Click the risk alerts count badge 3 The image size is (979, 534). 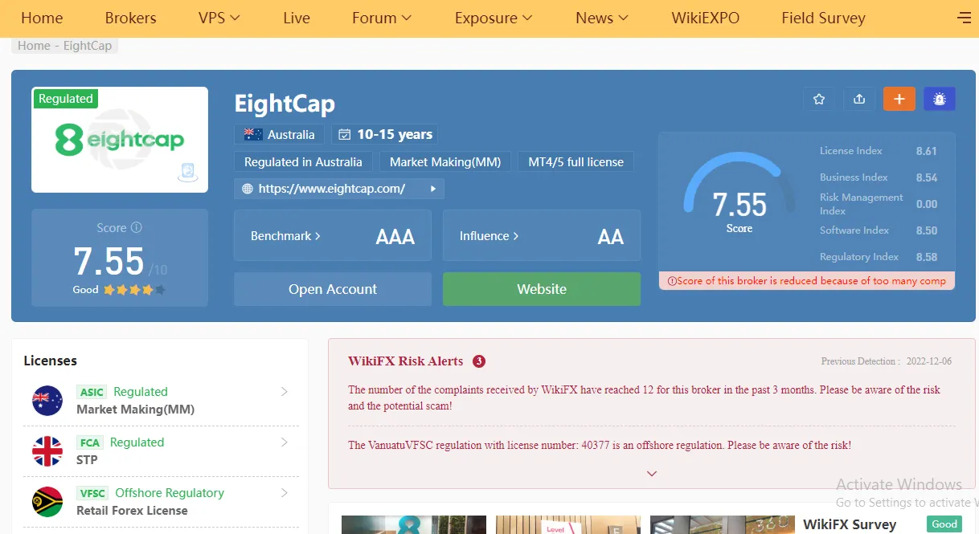(x=479, y=361)
